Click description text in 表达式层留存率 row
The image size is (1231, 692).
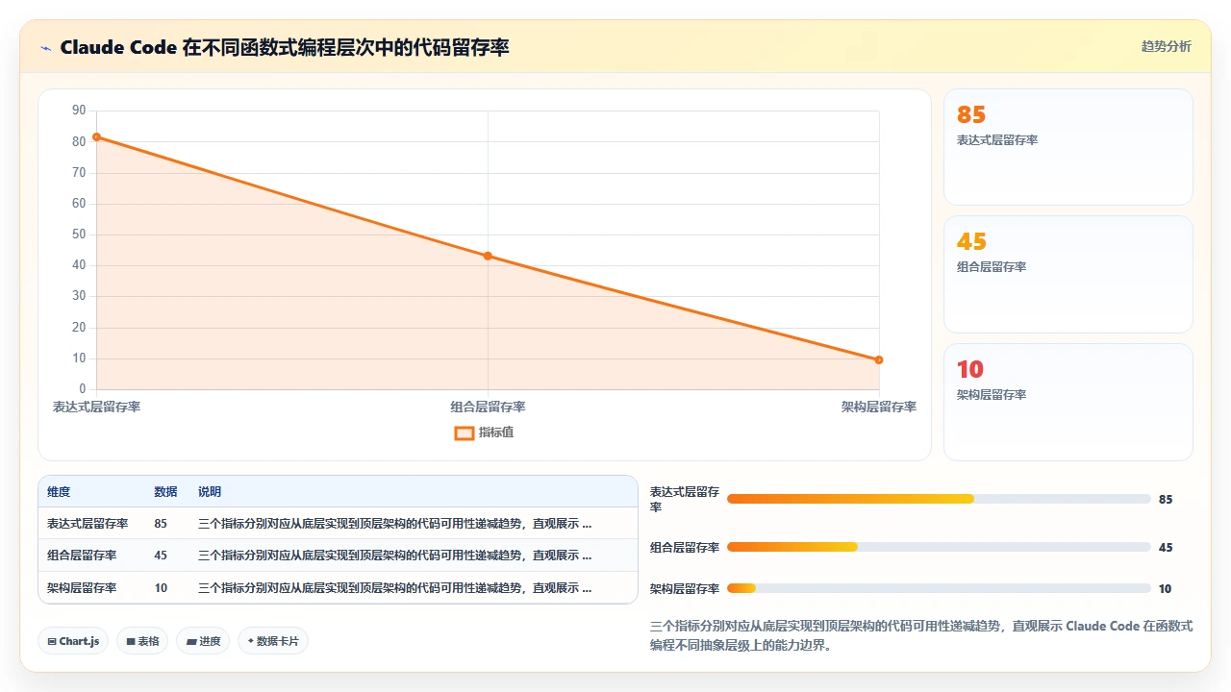(x=394, y=524)
